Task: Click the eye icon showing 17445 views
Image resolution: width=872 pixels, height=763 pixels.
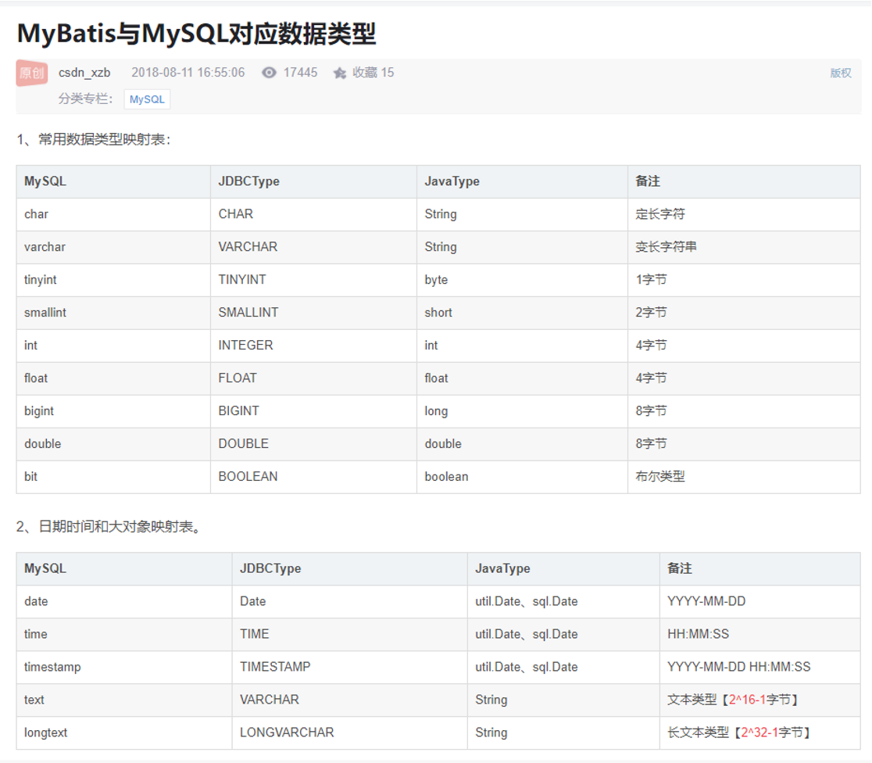Action: pos(268,72)
